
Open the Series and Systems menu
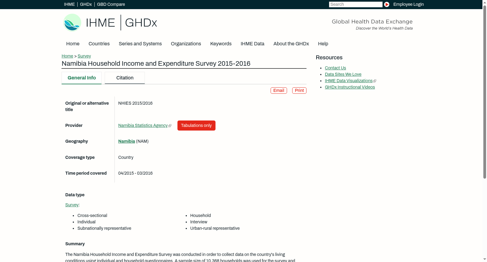coord(140,44)
